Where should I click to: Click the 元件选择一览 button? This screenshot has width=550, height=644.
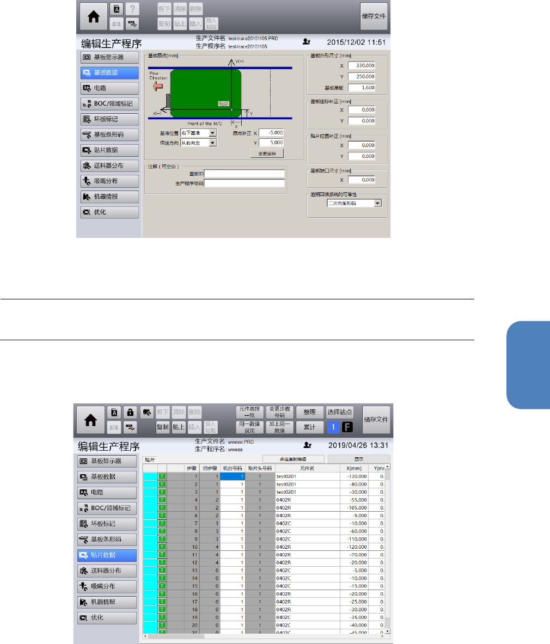coord(250,412)
